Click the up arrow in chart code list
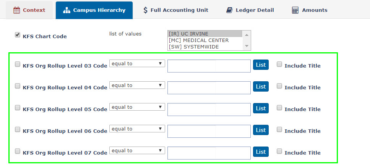 tap(247, 35)
